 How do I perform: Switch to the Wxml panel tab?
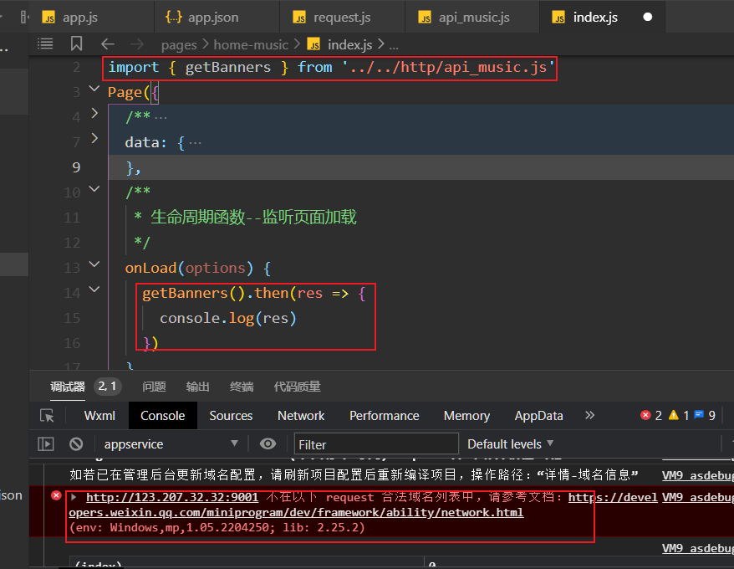coord(99,416)
